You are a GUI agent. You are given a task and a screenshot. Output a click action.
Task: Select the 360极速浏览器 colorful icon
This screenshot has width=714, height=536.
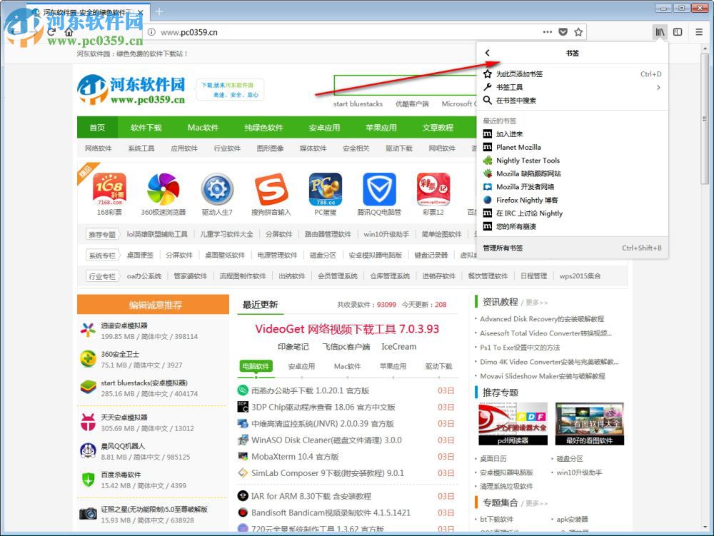click(163, 189)
